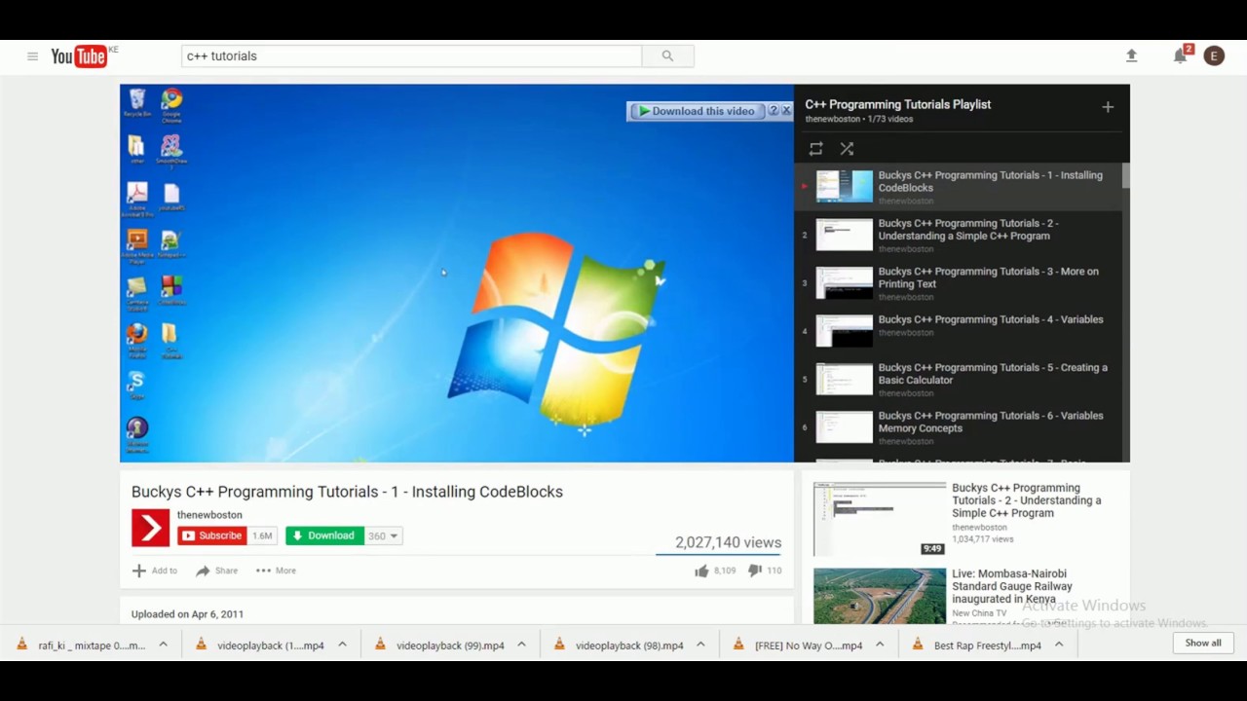Screen dimensions: 1247x701
Task: Select playlist item 5 Creating a Basic Calculator
Action: (x=958, y=379)
